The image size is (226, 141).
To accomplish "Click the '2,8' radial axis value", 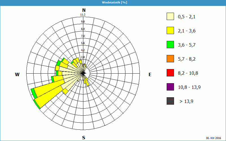I will point(83,57).
